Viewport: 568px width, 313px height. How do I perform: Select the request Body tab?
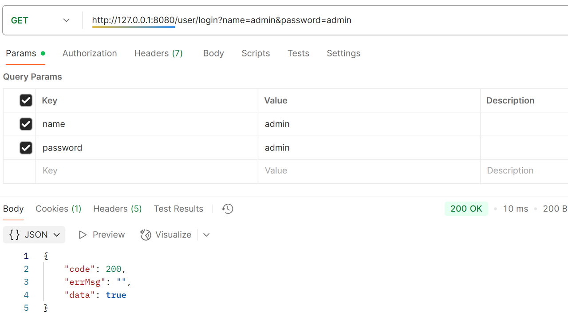click(213, 53)
